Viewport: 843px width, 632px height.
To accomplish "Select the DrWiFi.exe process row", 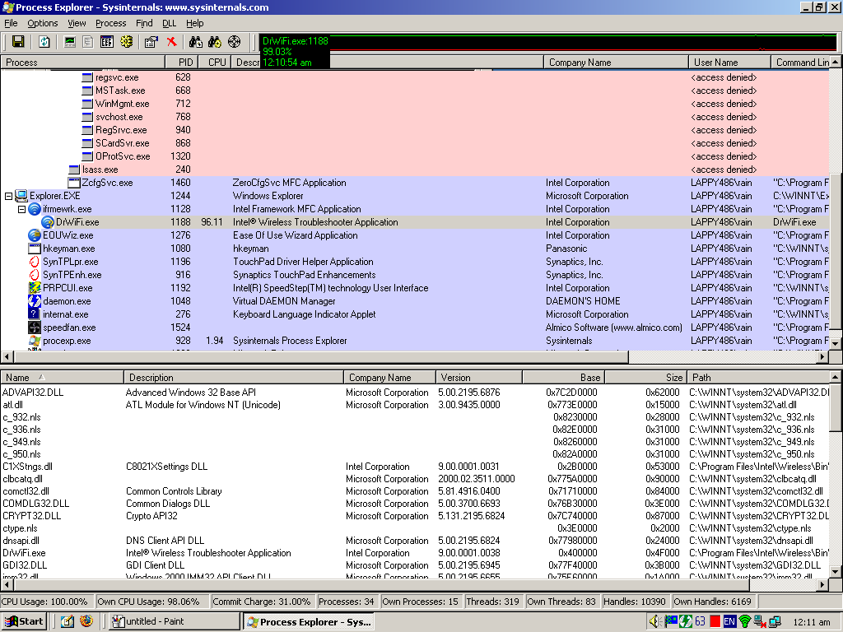I will (415, 222).
